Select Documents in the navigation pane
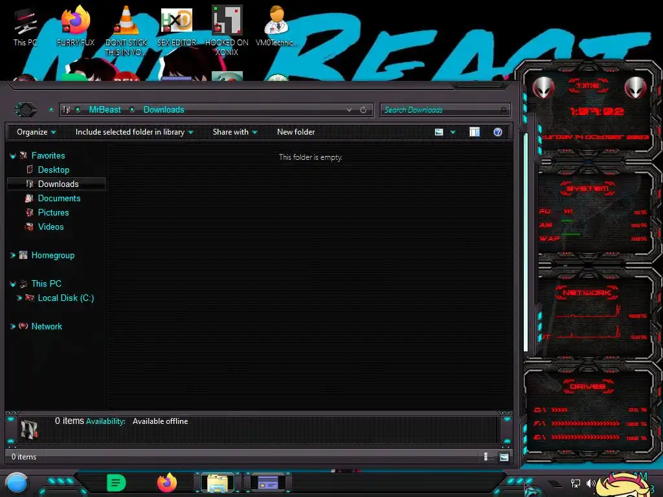 pos(59,198)
